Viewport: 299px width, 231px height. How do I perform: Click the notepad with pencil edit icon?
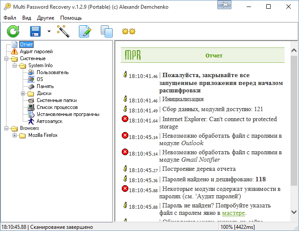click(85, 31)
